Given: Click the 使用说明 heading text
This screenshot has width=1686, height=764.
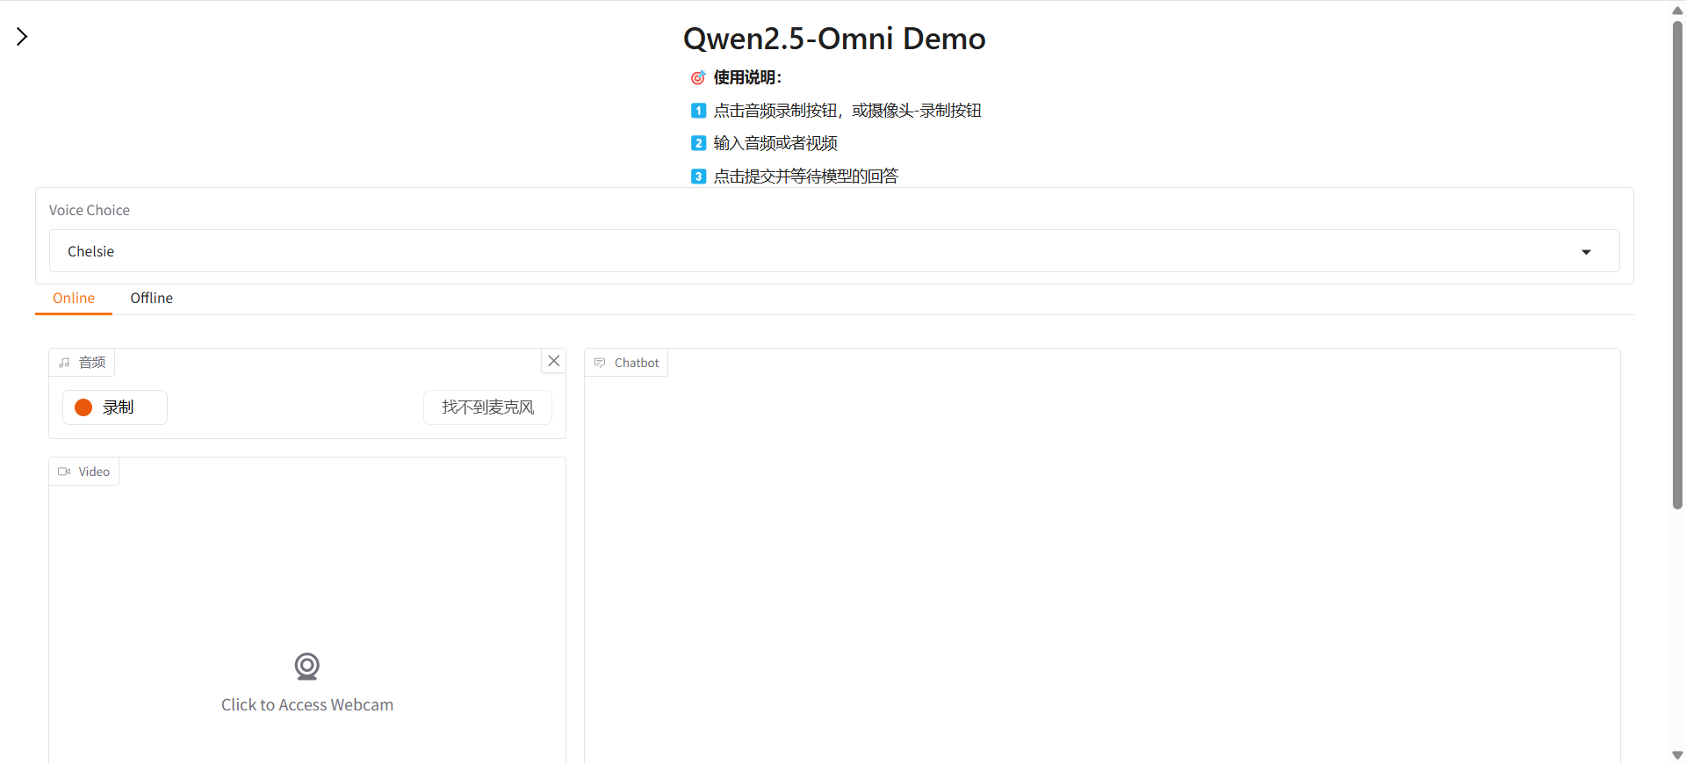Looking at the screenshot, I should coord(747,77).
